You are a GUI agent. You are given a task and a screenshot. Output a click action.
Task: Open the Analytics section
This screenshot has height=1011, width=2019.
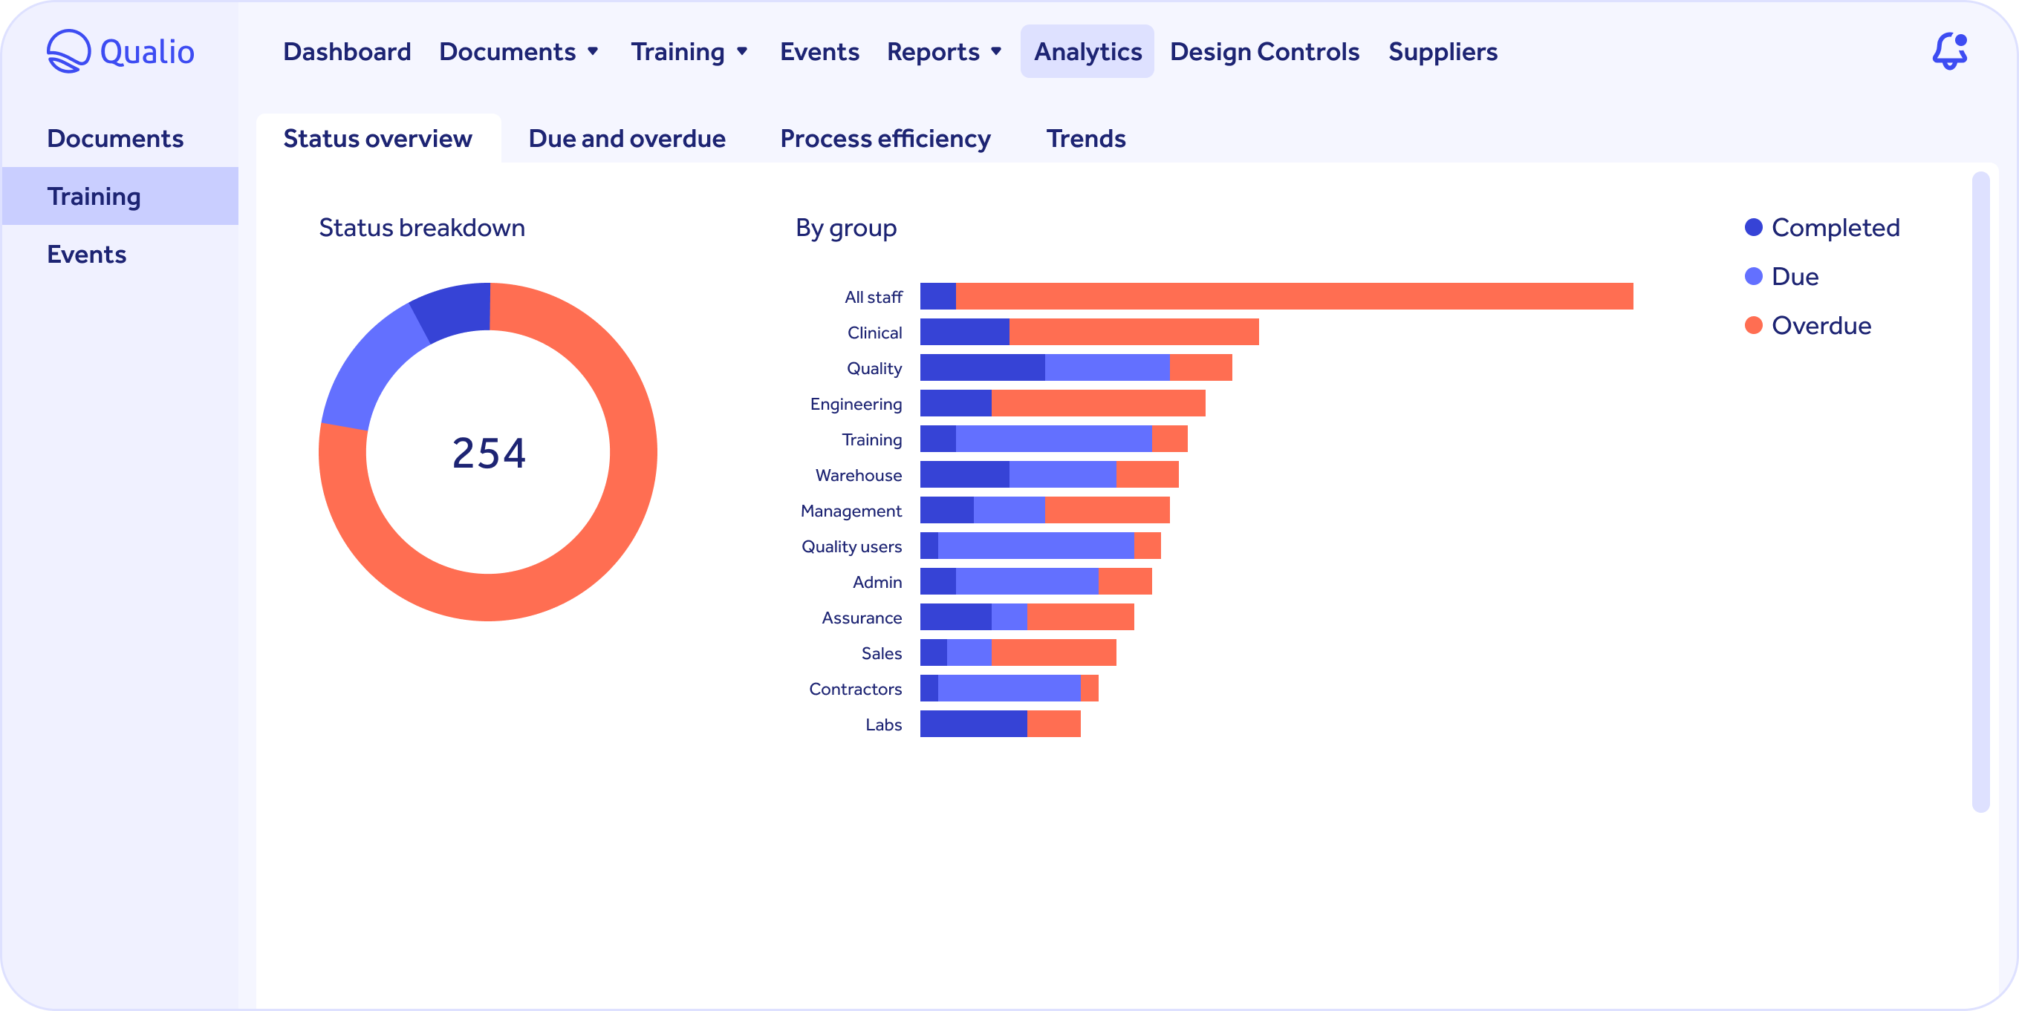point(1087,51)
